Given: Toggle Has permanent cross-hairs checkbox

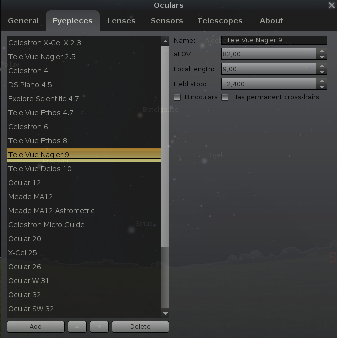Looking at the screenshot, I should pos(225,97).
